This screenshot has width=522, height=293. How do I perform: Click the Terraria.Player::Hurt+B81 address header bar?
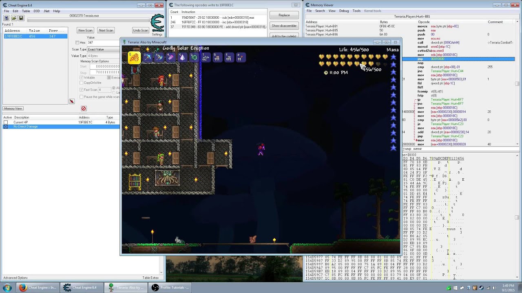click(x=412, y=17)
